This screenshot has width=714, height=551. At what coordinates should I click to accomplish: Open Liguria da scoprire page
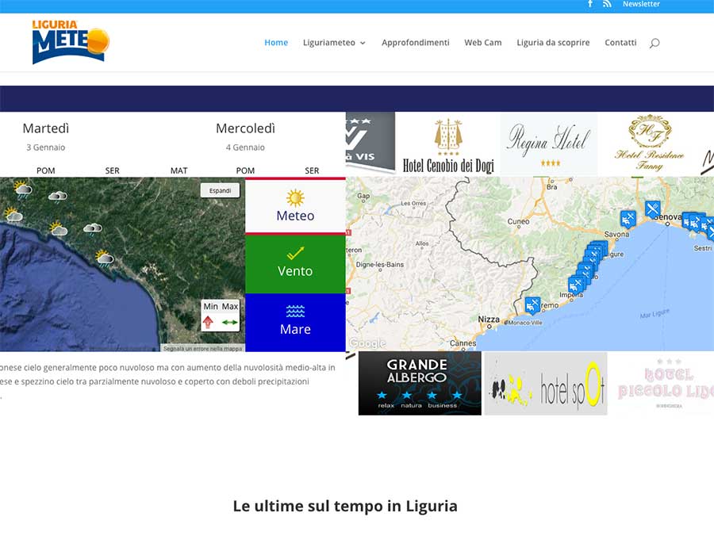click(553, 43)
